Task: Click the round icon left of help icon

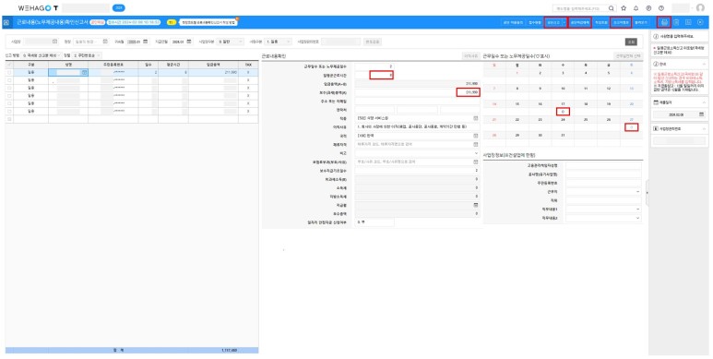Action: pos(648,8)
